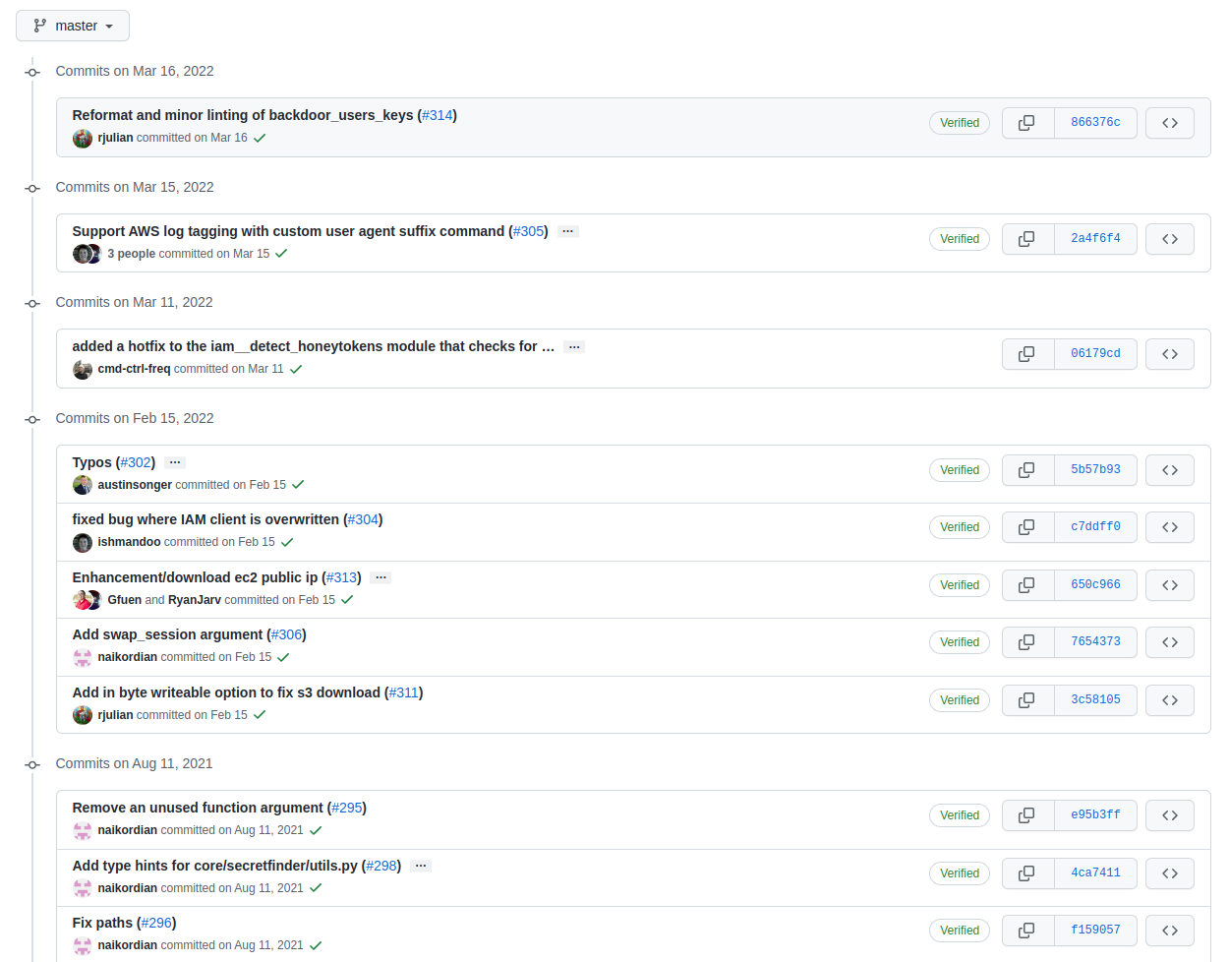This screenshot has width=1229, height=962.
Task: Open commit hash 2a4f6f4
Action: pyautogui.click(x=1095, y=239)
